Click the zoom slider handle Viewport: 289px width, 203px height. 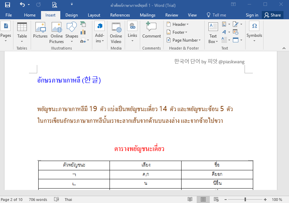[x=245, y=199]
